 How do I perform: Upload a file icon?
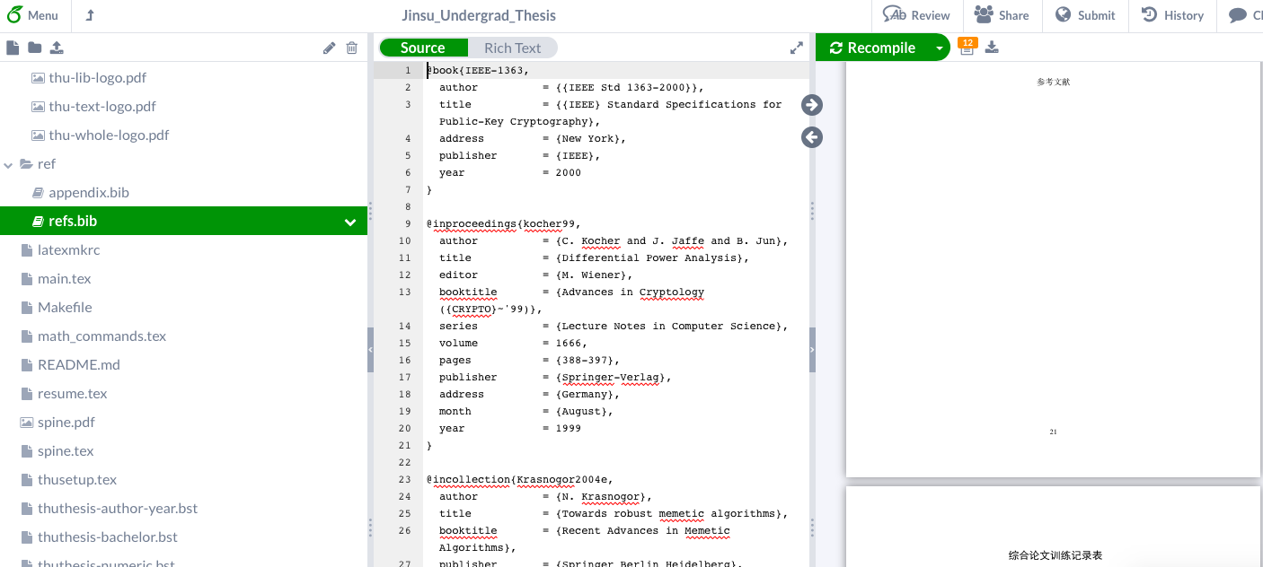56,48
